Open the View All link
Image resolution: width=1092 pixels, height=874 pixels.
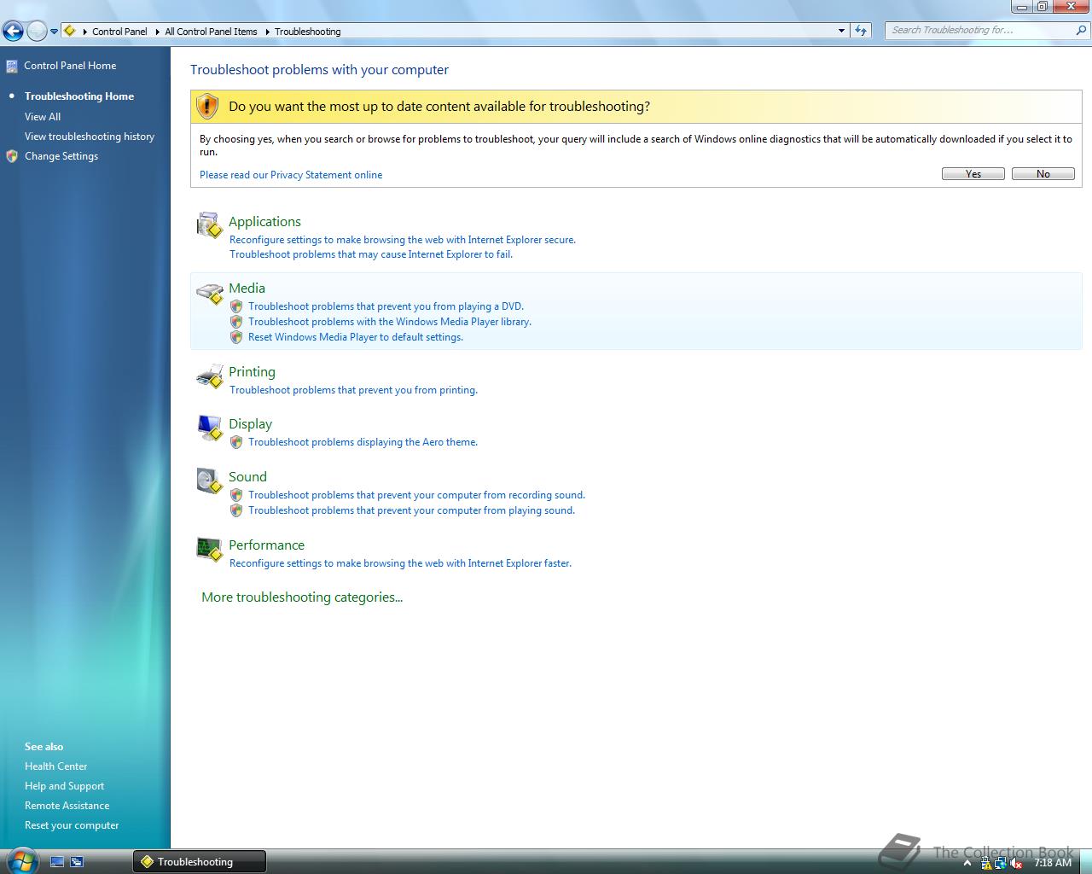43,117
